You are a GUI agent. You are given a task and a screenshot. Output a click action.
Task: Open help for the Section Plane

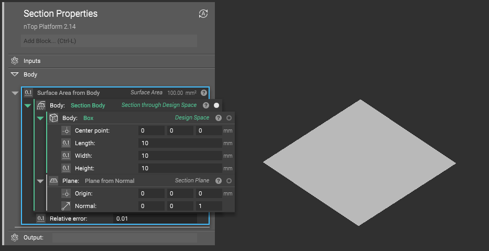click(219, 181)
